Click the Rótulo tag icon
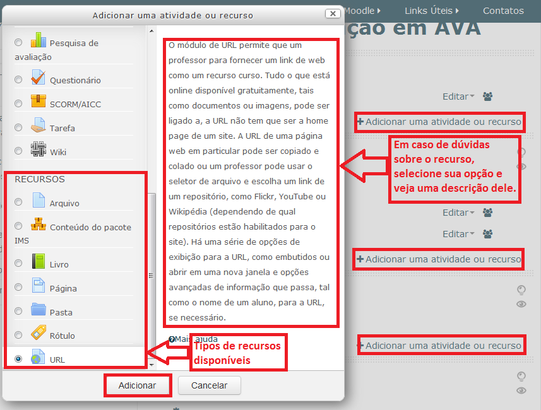The height and width of the screenshot is (410, 541). [39, 334]
